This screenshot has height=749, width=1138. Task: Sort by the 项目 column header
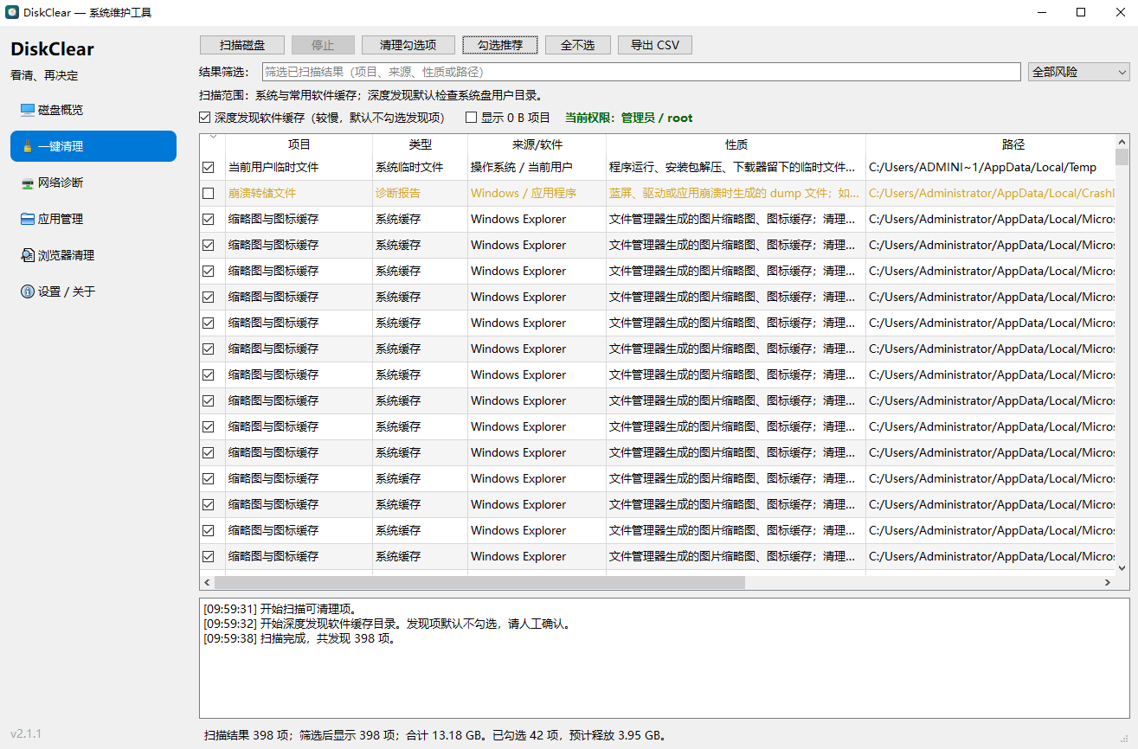pyautogui.click(x=299, y=144)
